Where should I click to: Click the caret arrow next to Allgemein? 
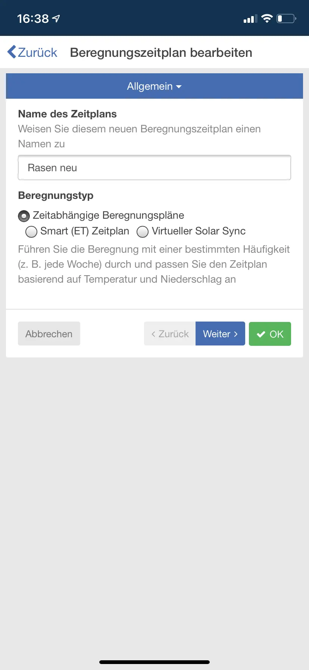(179, 87)
